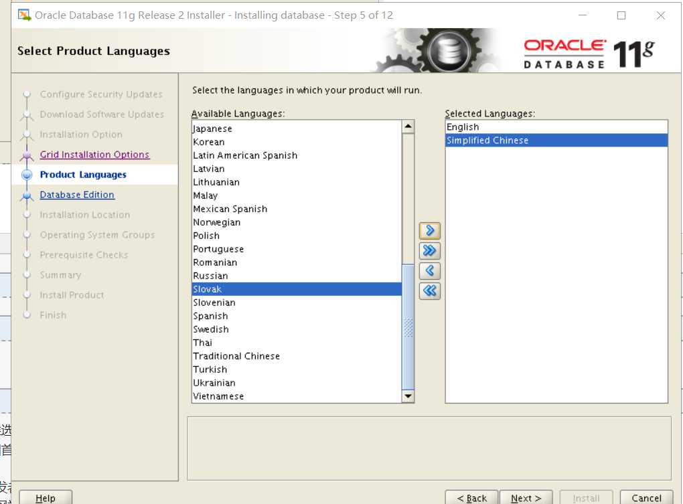
Task: Select Japanese in Available Languages
Action: coord(297,129)
